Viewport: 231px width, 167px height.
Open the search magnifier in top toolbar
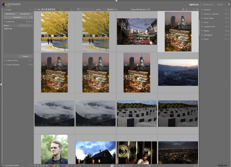78,9
